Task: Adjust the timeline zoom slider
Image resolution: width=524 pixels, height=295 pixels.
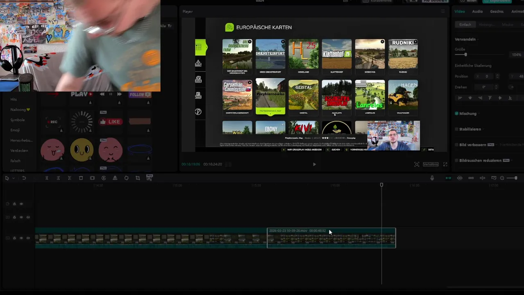Action: (512, 178)
